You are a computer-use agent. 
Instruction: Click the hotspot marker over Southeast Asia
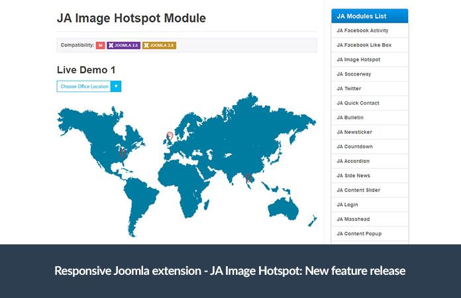[249, 177]
